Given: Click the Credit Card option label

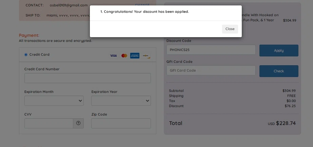Looking at the screenshot, I should pyautogui.click(x=39, y=55).
